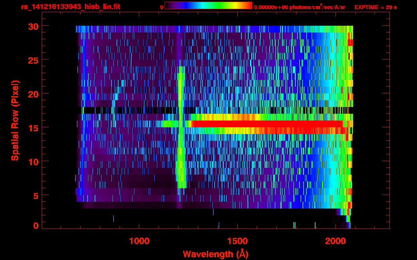Click the Wavelength (Å) axis title

(215, 254)
